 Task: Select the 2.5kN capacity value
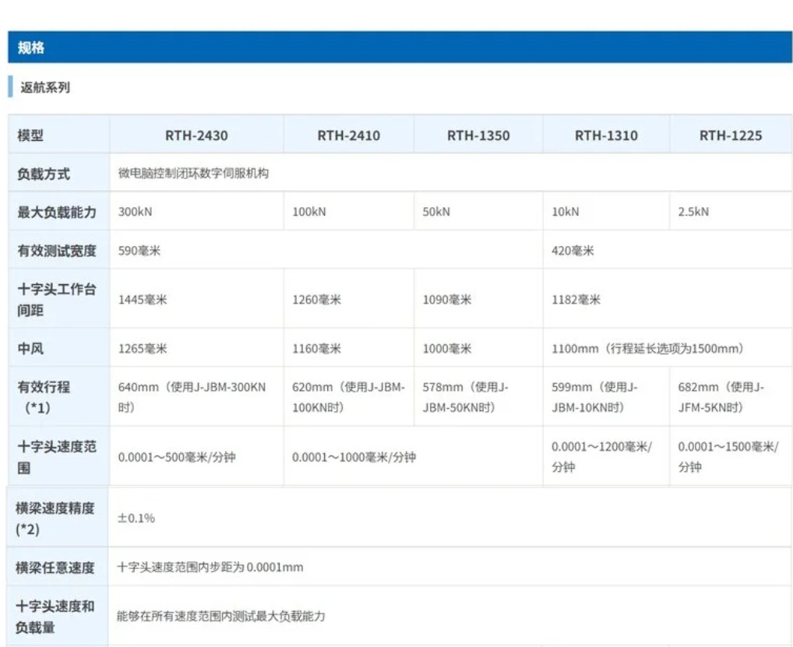(x=693, y=212)
